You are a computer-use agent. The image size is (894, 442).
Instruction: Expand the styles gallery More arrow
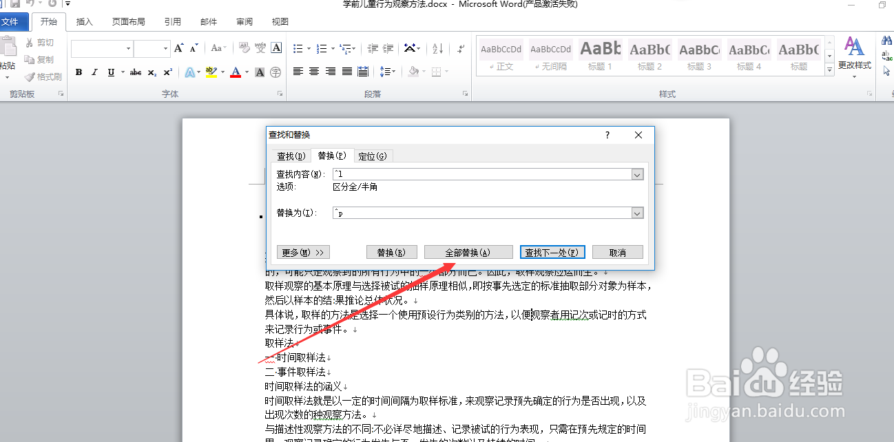[829, 70]
